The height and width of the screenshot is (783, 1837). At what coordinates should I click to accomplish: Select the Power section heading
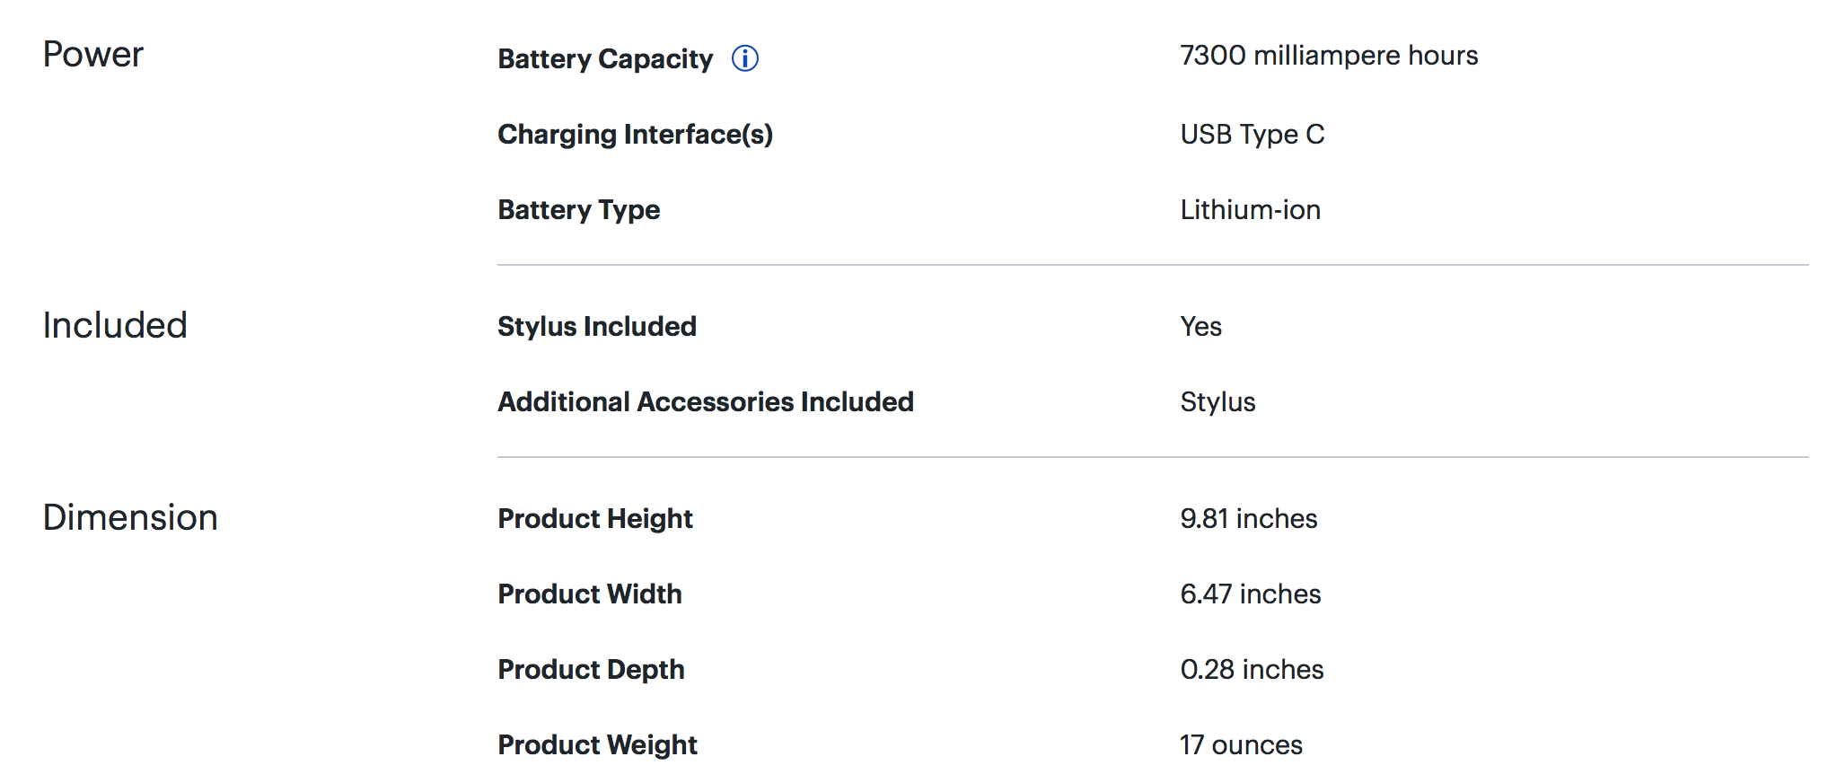(92, 55)
